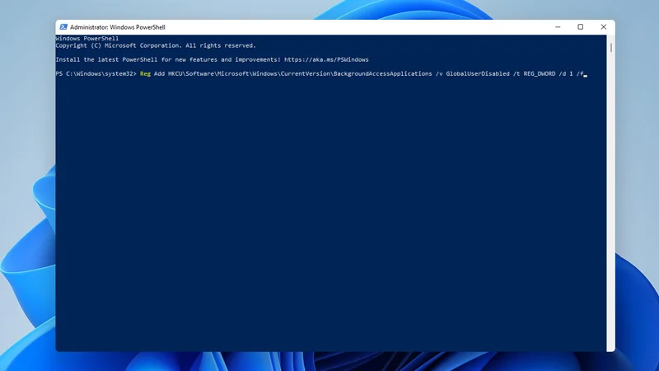Click 'REG_DWORD' in the command line
Viewport: 659px width, 371px height.
[540, 73]
